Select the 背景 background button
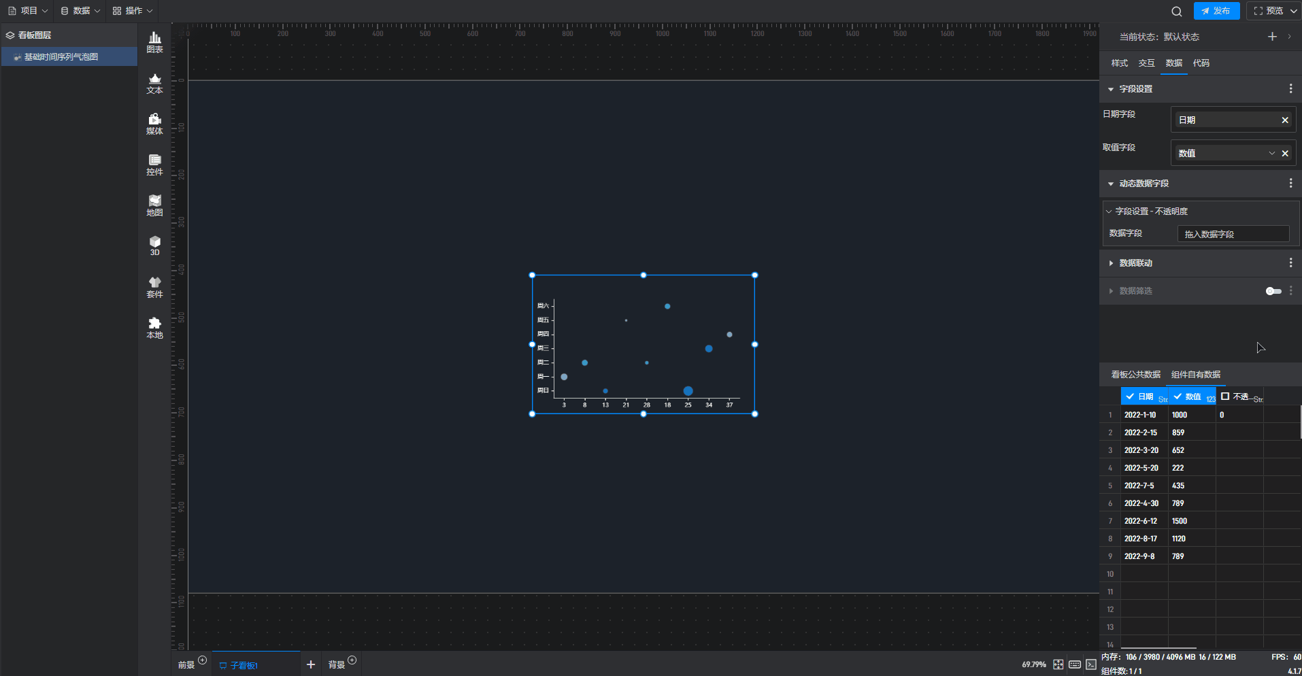Image resolution: width=1302 pixels, height=676 pixels. coord(337,665)
